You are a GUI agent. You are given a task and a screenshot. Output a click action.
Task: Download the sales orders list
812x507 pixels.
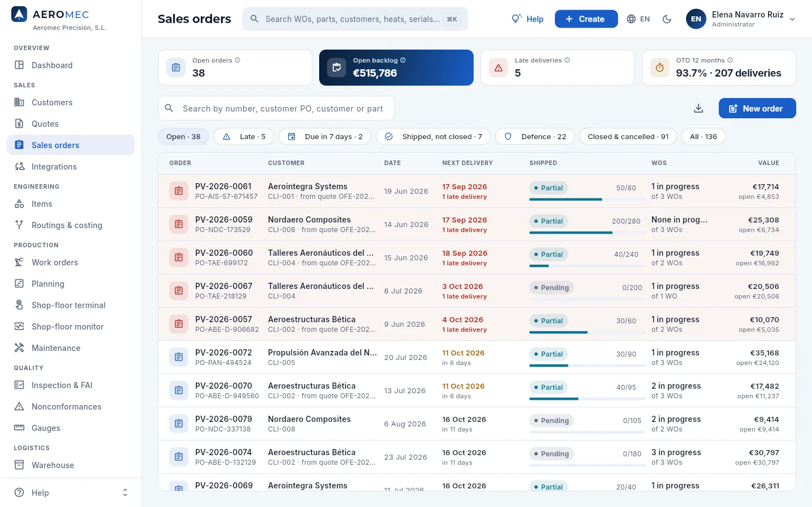click(x=698, y=108)
